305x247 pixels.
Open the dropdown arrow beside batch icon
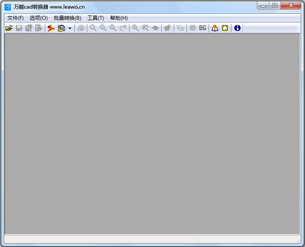tap(70, 28)
